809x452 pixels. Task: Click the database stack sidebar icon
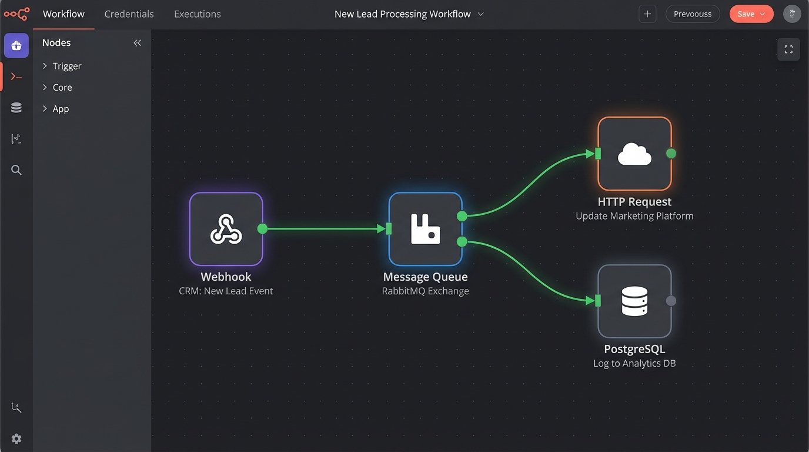[x=16, y=108]
